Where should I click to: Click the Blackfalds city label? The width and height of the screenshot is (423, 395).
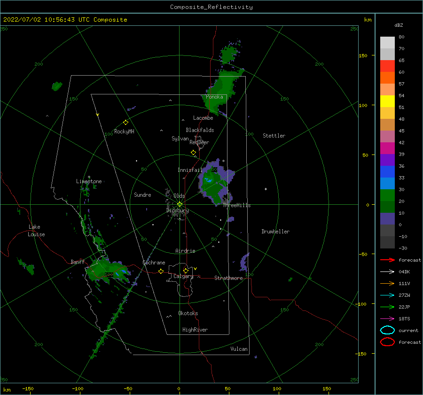200,130
